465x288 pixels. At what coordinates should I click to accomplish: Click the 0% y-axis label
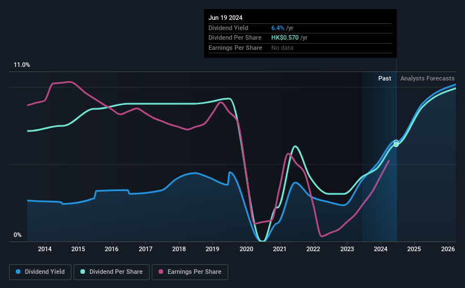click(18, 235)
